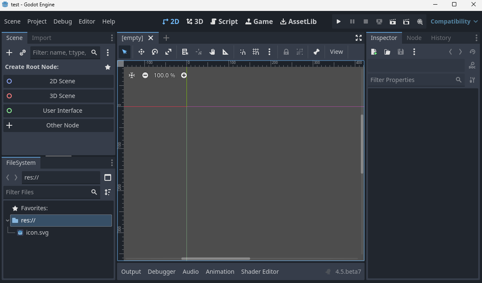Activate the Rotate Mode tool
Image resolution: width=482 pixels, height=283 pixels.
(x=155, y=52)
